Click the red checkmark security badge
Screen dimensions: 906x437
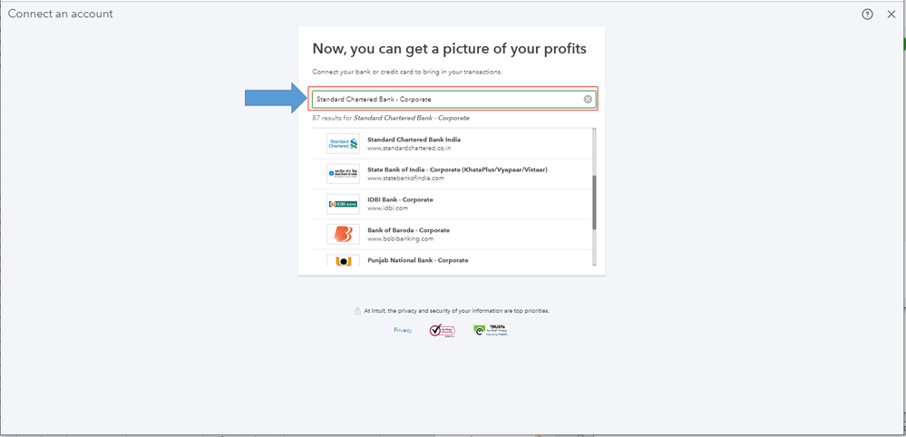[441, 331]
